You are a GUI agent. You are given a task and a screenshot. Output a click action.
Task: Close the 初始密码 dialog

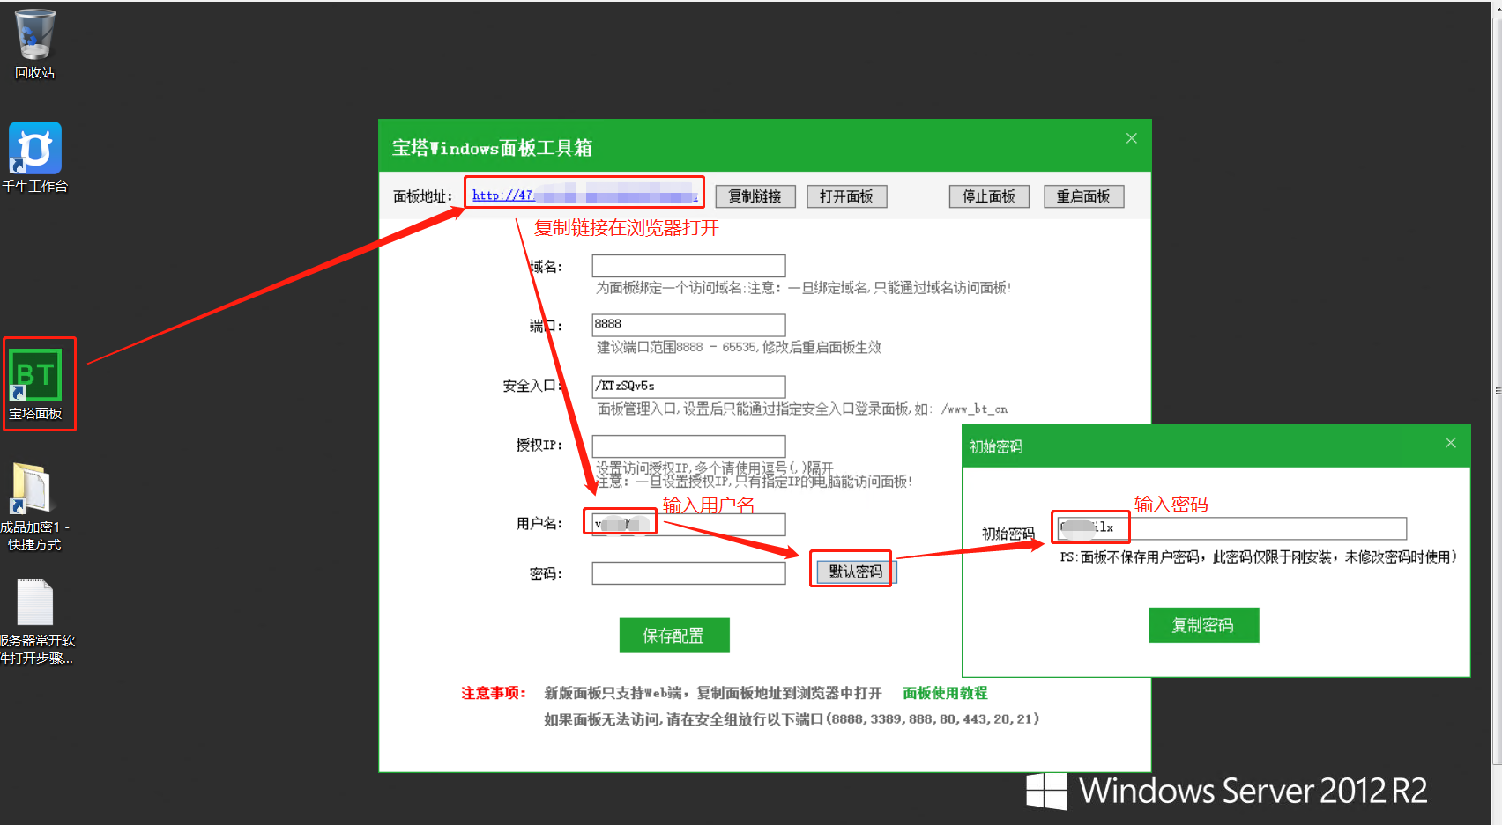pyautogui.click(x=1451, y=443)
